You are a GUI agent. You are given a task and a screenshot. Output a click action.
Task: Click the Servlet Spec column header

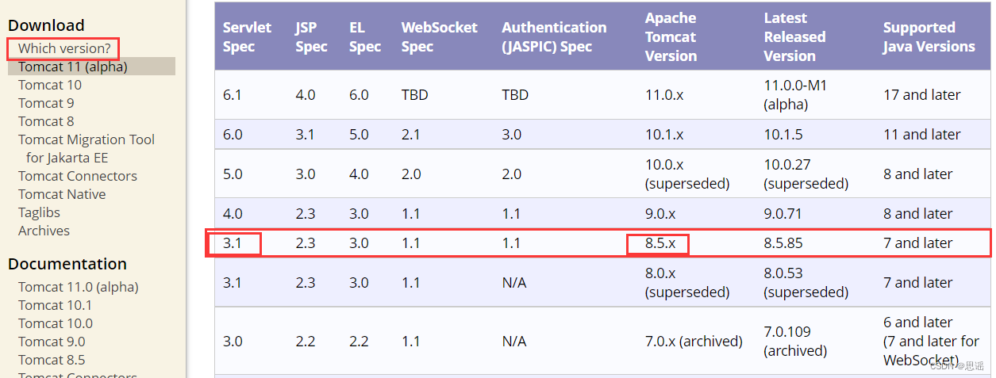(247, 36)
